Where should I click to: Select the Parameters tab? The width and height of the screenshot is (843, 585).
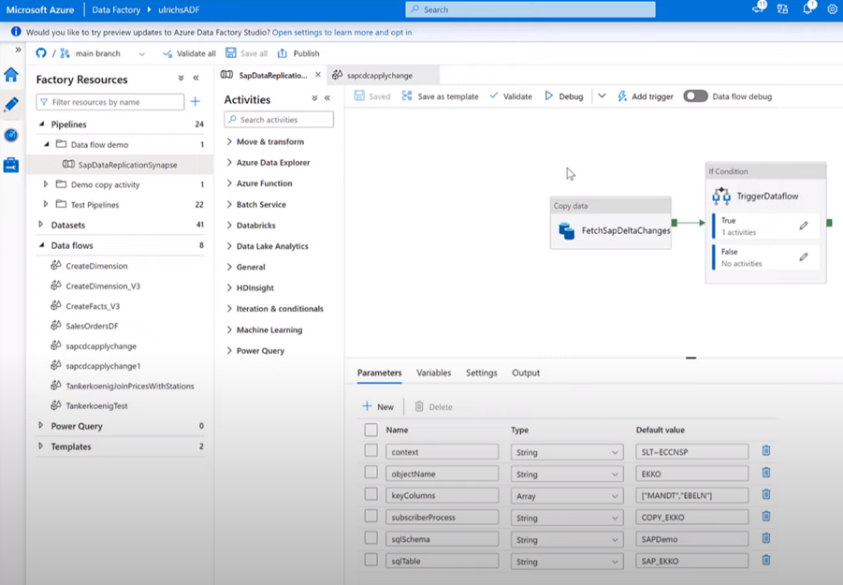(380, 373)
